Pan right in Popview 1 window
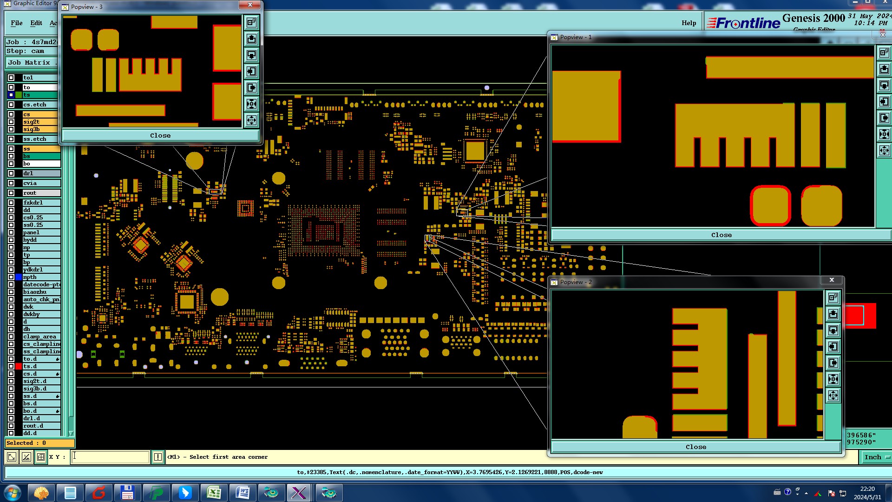 (884, 118)
